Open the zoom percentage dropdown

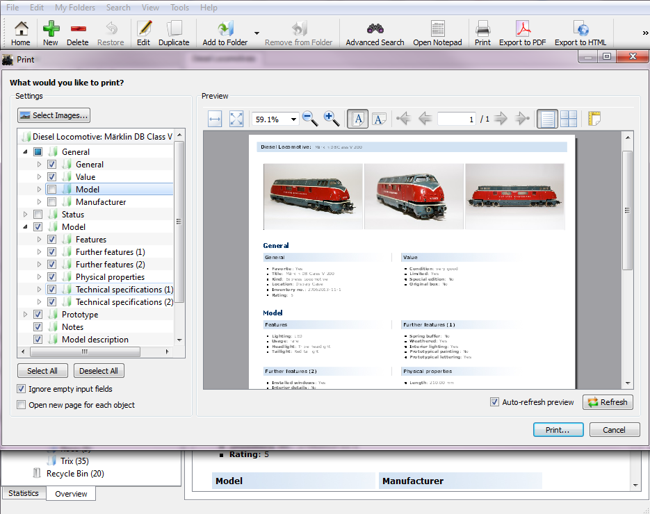(293, 119)
